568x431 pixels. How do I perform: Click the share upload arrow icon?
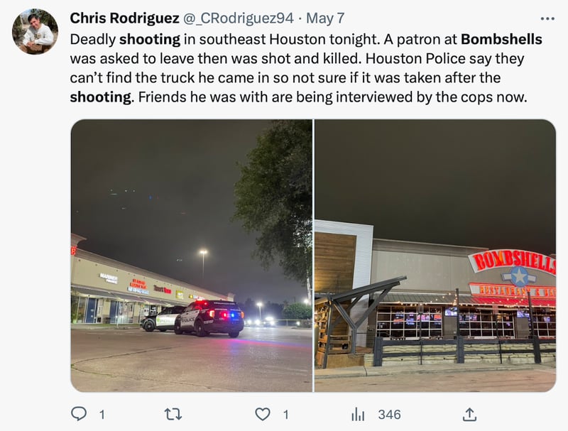coord(469,415)
